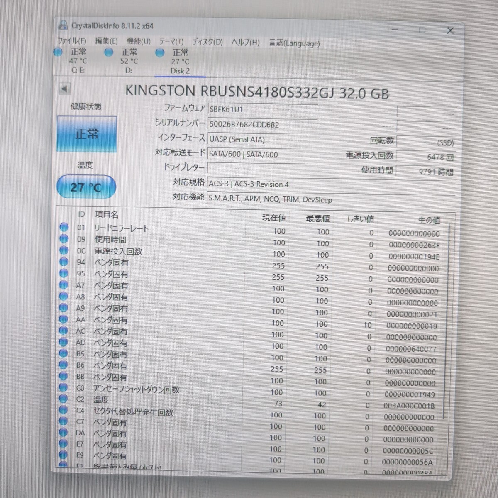498x498 pixels.
Task: Open the 機能(U) menu
Action: [139, 41]
